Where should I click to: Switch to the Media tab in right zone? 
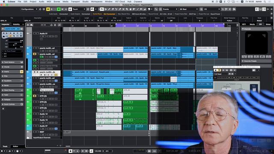(x=252, y=24)
